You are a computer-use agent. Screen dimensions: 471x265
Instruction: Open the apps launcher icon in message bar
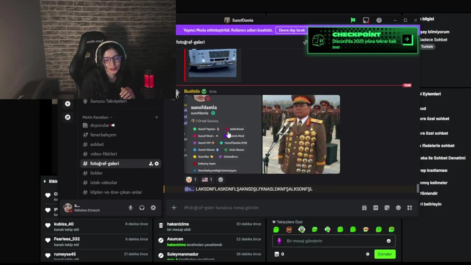pos(410,208)
